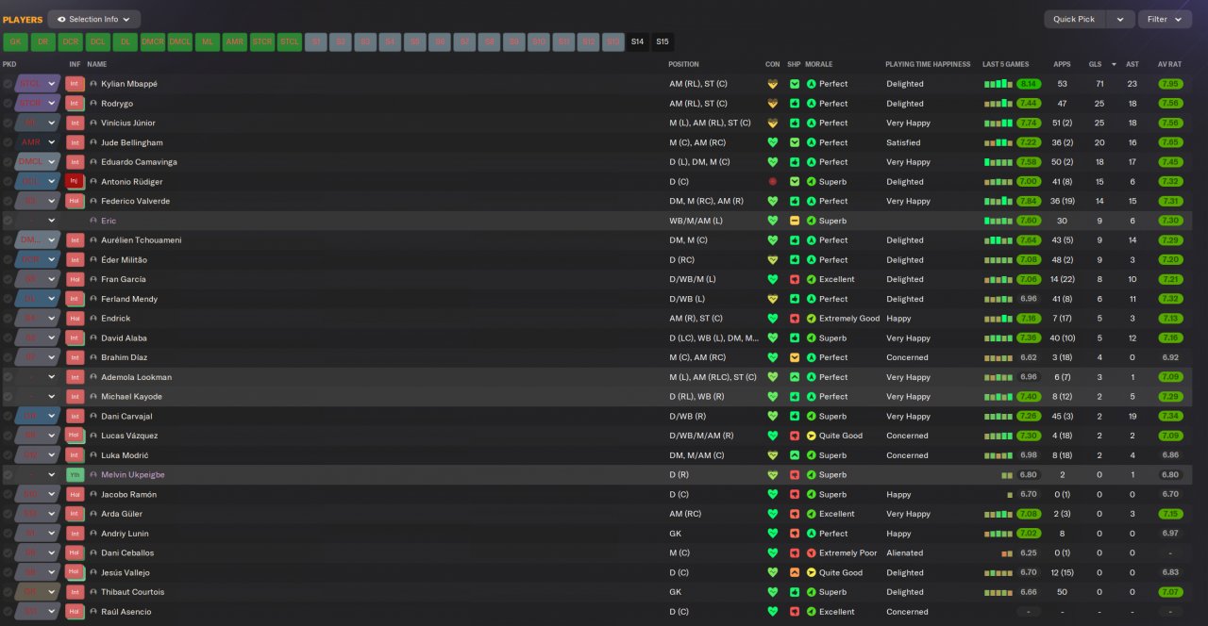Toggle the picked checkbox for Kylian Mbappé

point(8,84)
